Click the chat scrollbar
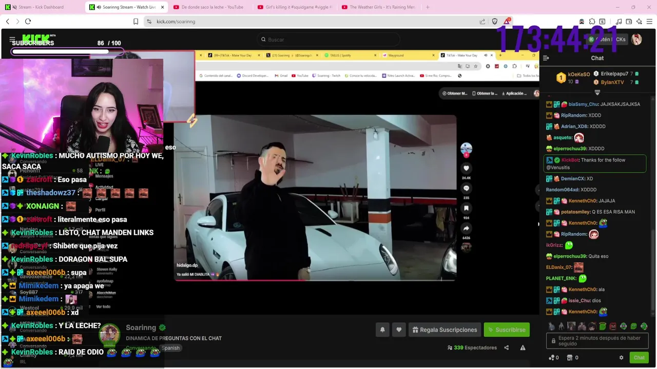Image resolution: width=657 pixels, height=369 pixels. point(653,272)
